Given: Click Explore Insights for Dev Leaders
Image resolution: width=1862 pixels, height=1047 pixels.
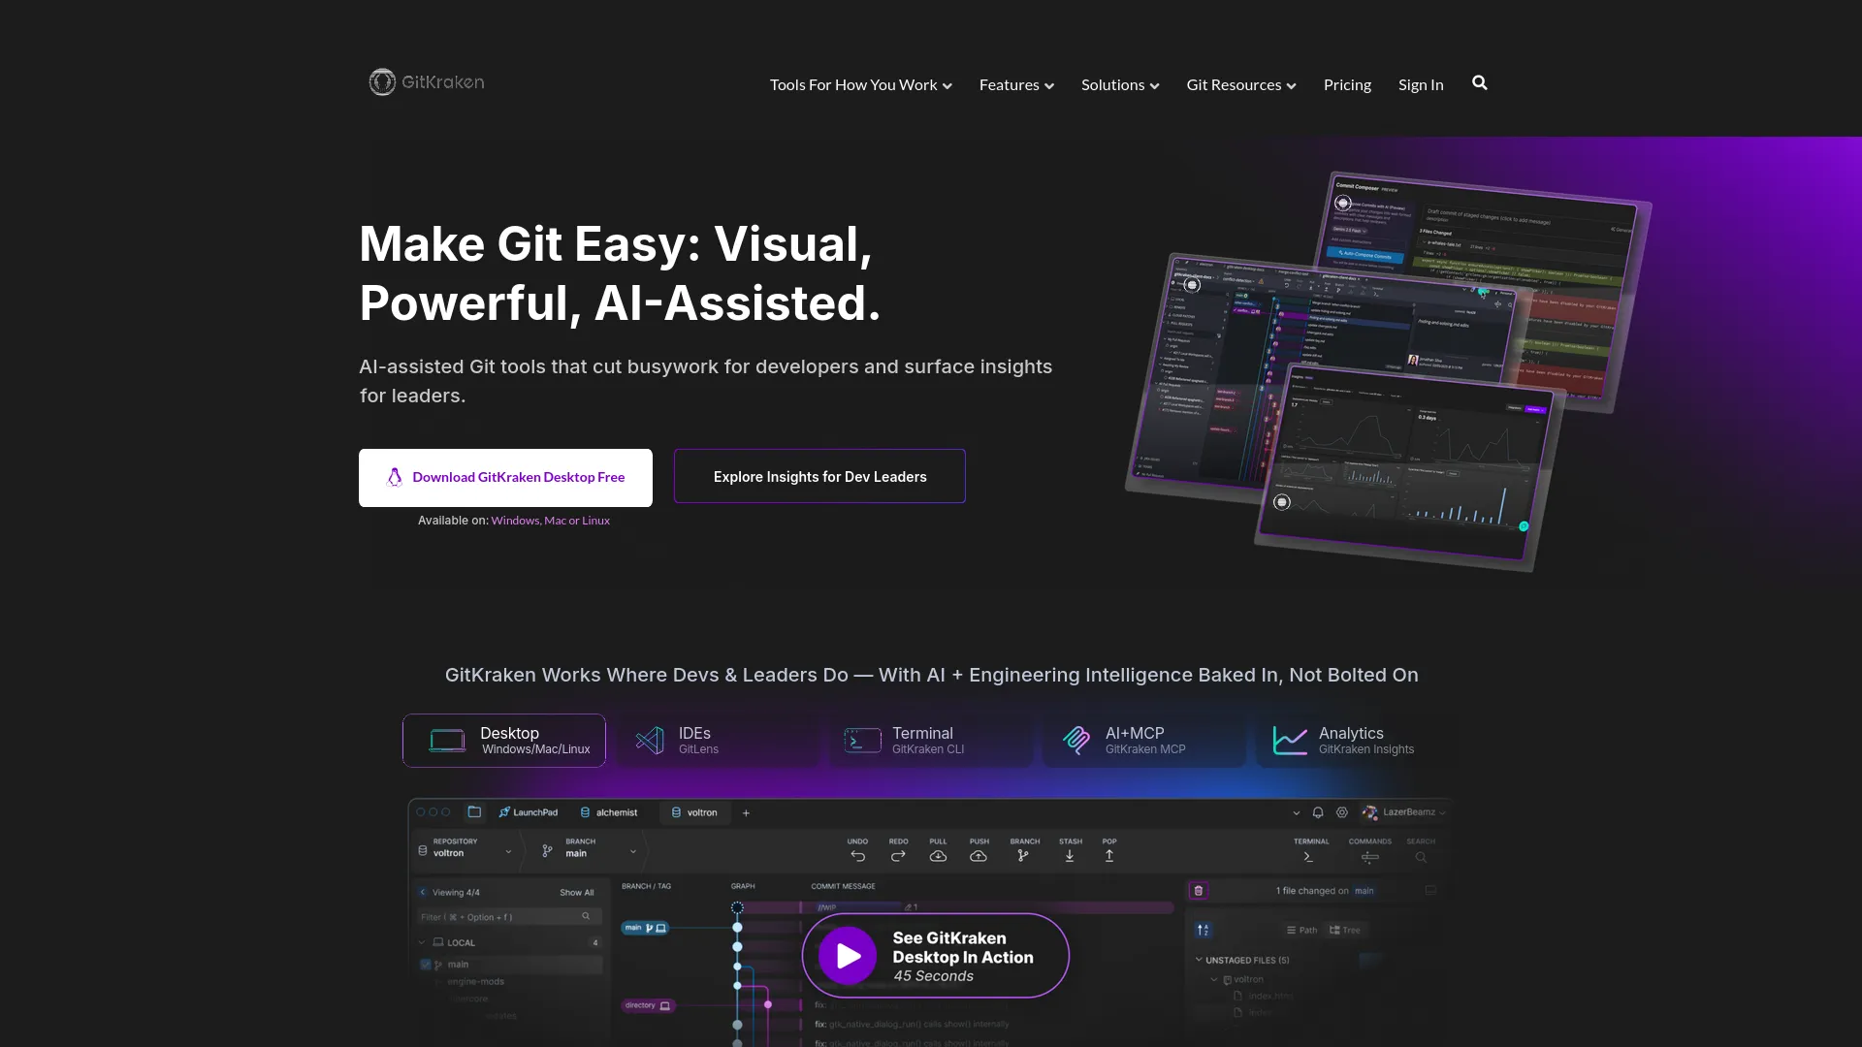Looking at the screenshot, I should 819,476.
